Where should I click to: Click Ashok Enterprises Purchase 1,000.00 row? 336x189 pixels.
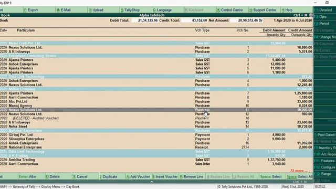coord(156,81)
